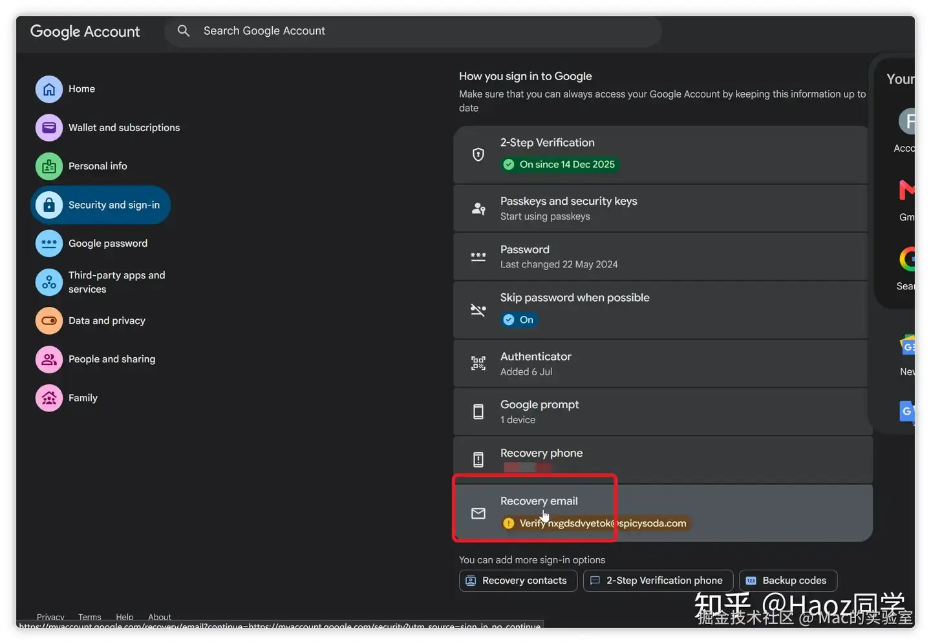Click the yellow Verify warning icon
Viewport: 931px width, 644px height.
pyautogui.click(x=509, y=523)
